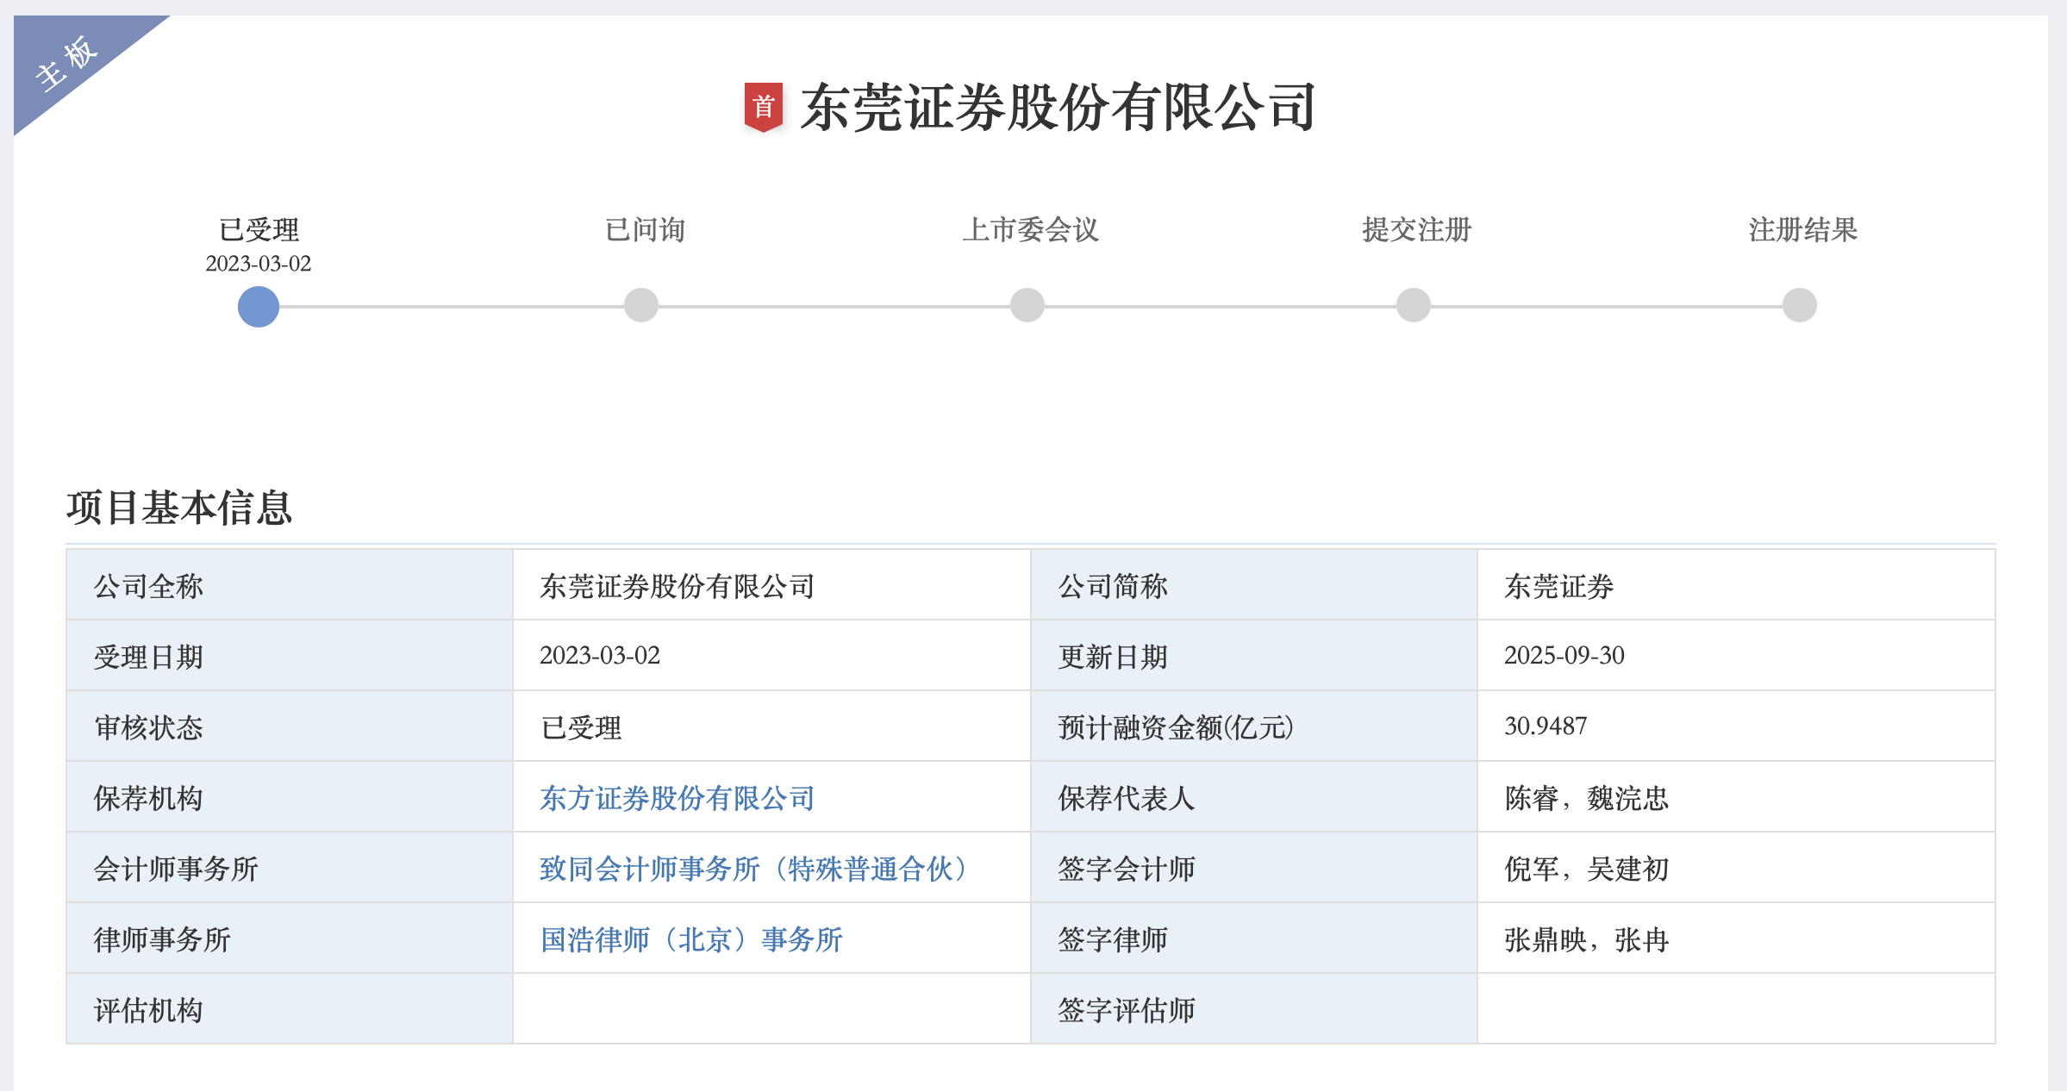Click the red 首 badge icon
Viewport: 2067px width, 1091px height.
pyautogui.click(x=764, y=105)
